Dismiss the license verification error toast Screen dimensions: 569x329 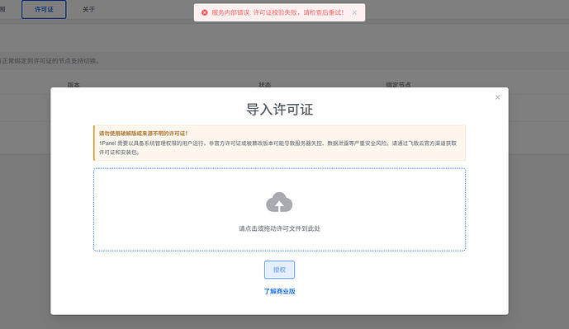tap(354, 12)
